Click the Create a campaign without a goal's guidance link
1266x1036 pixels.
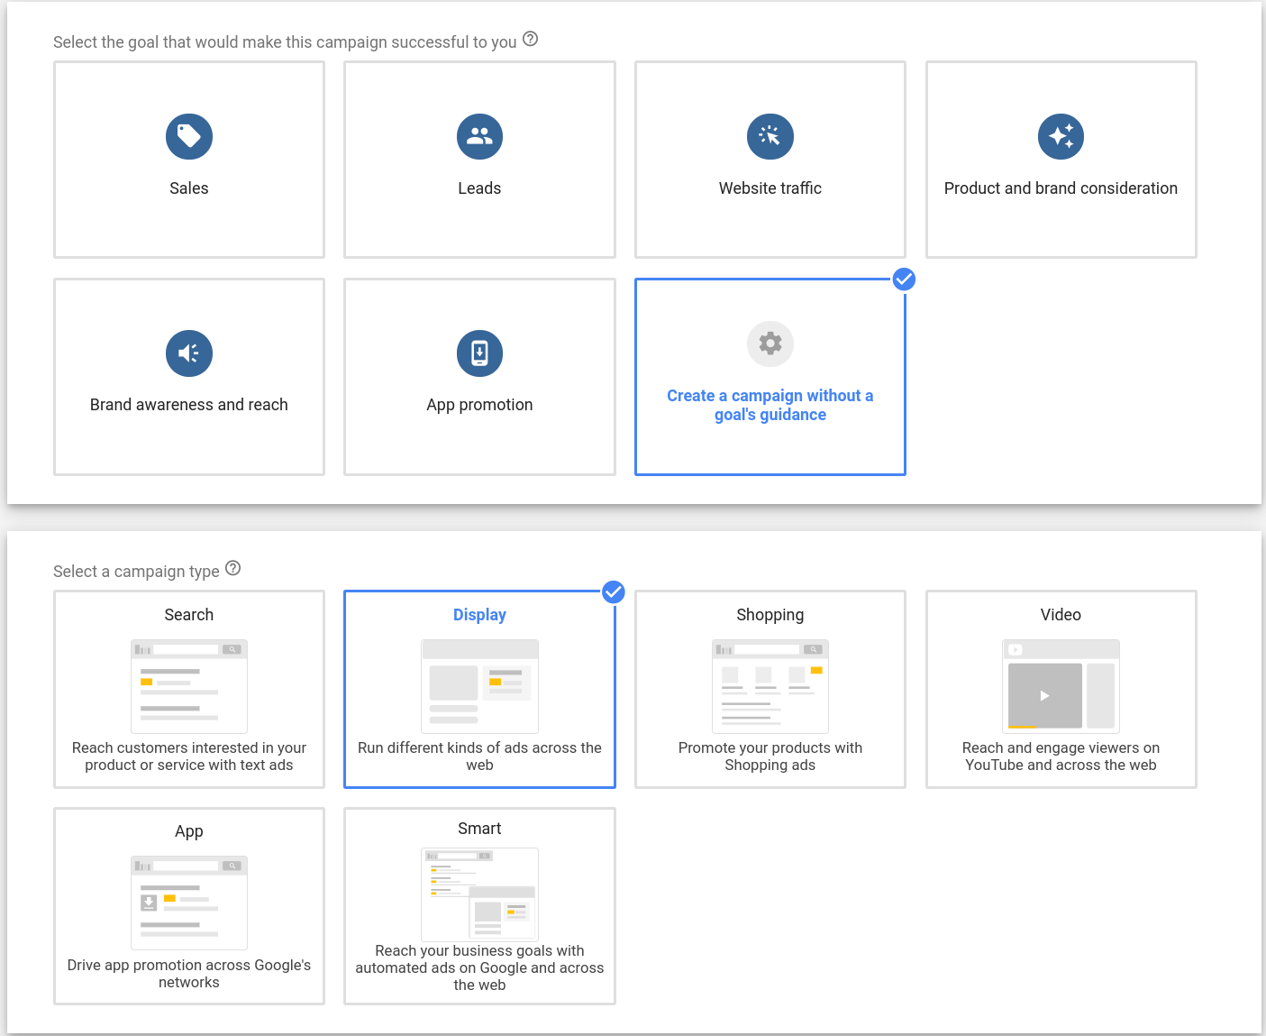point(770,405)
